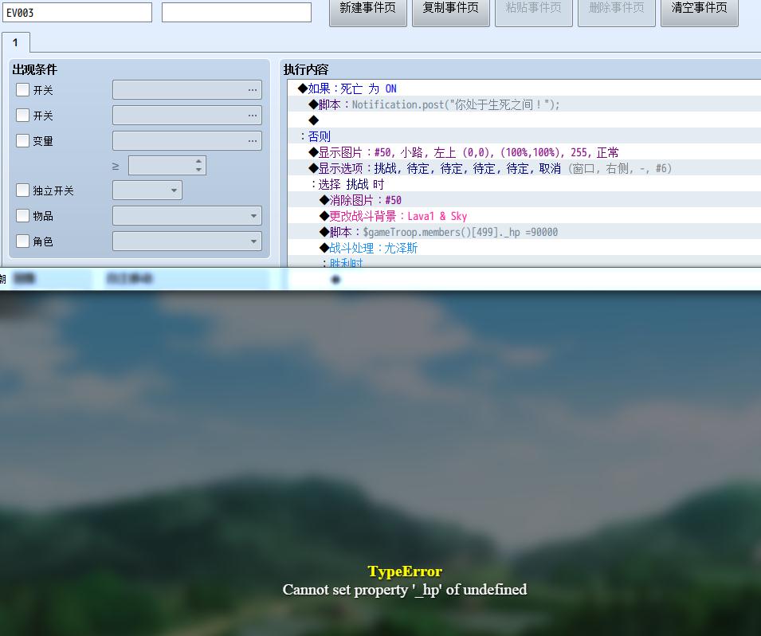
Task: Open the 变量 selector ellipsis field
Action: (186, 141)
